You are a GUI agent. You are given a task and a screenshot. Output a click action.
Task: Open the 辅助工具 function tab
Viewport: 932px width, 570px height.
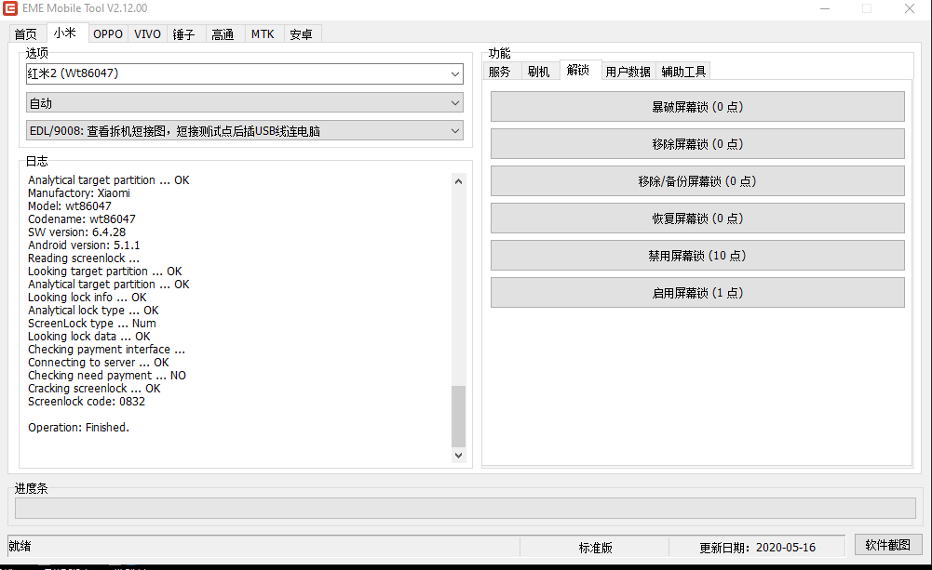(x=683, y=72)
